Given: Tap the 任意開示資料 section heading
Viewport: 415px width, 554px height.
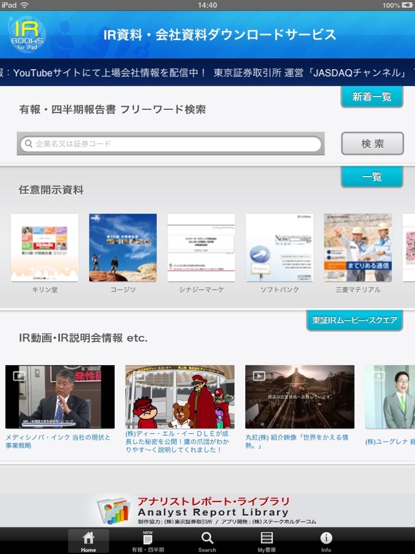Looking at the screenshot, I should click(51, 190).
